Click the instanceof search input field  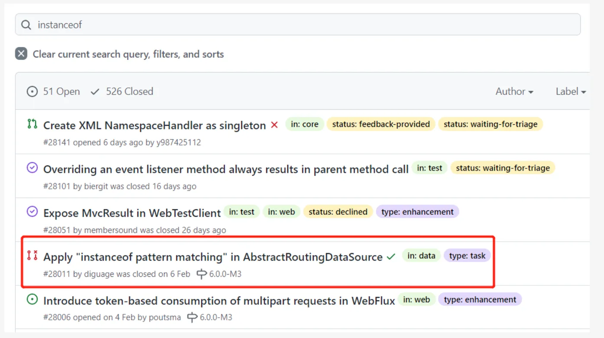[x=298, y=25]
